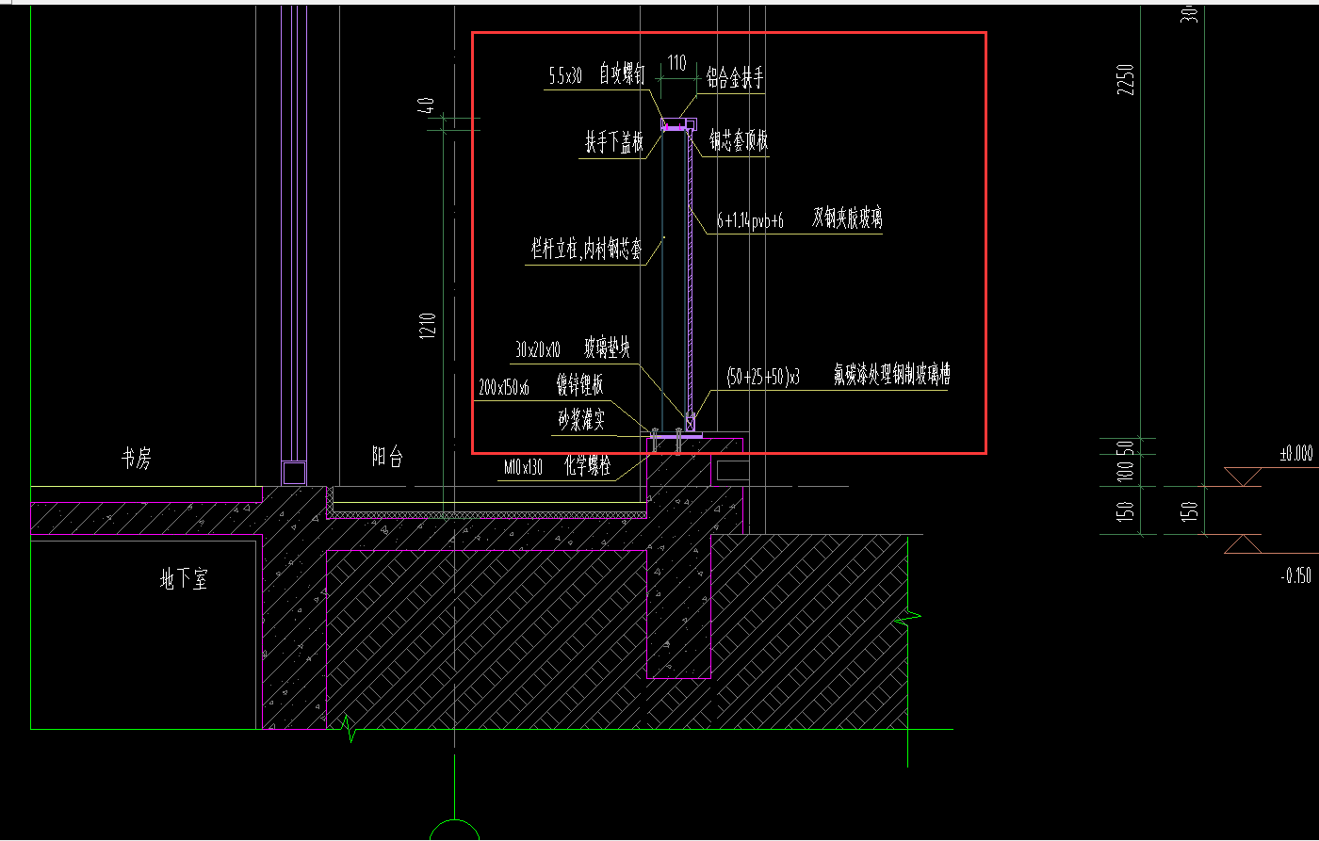Click the "-0.150" elevation value
The height and width of the screenshot is (841, 1319).
1296,576
